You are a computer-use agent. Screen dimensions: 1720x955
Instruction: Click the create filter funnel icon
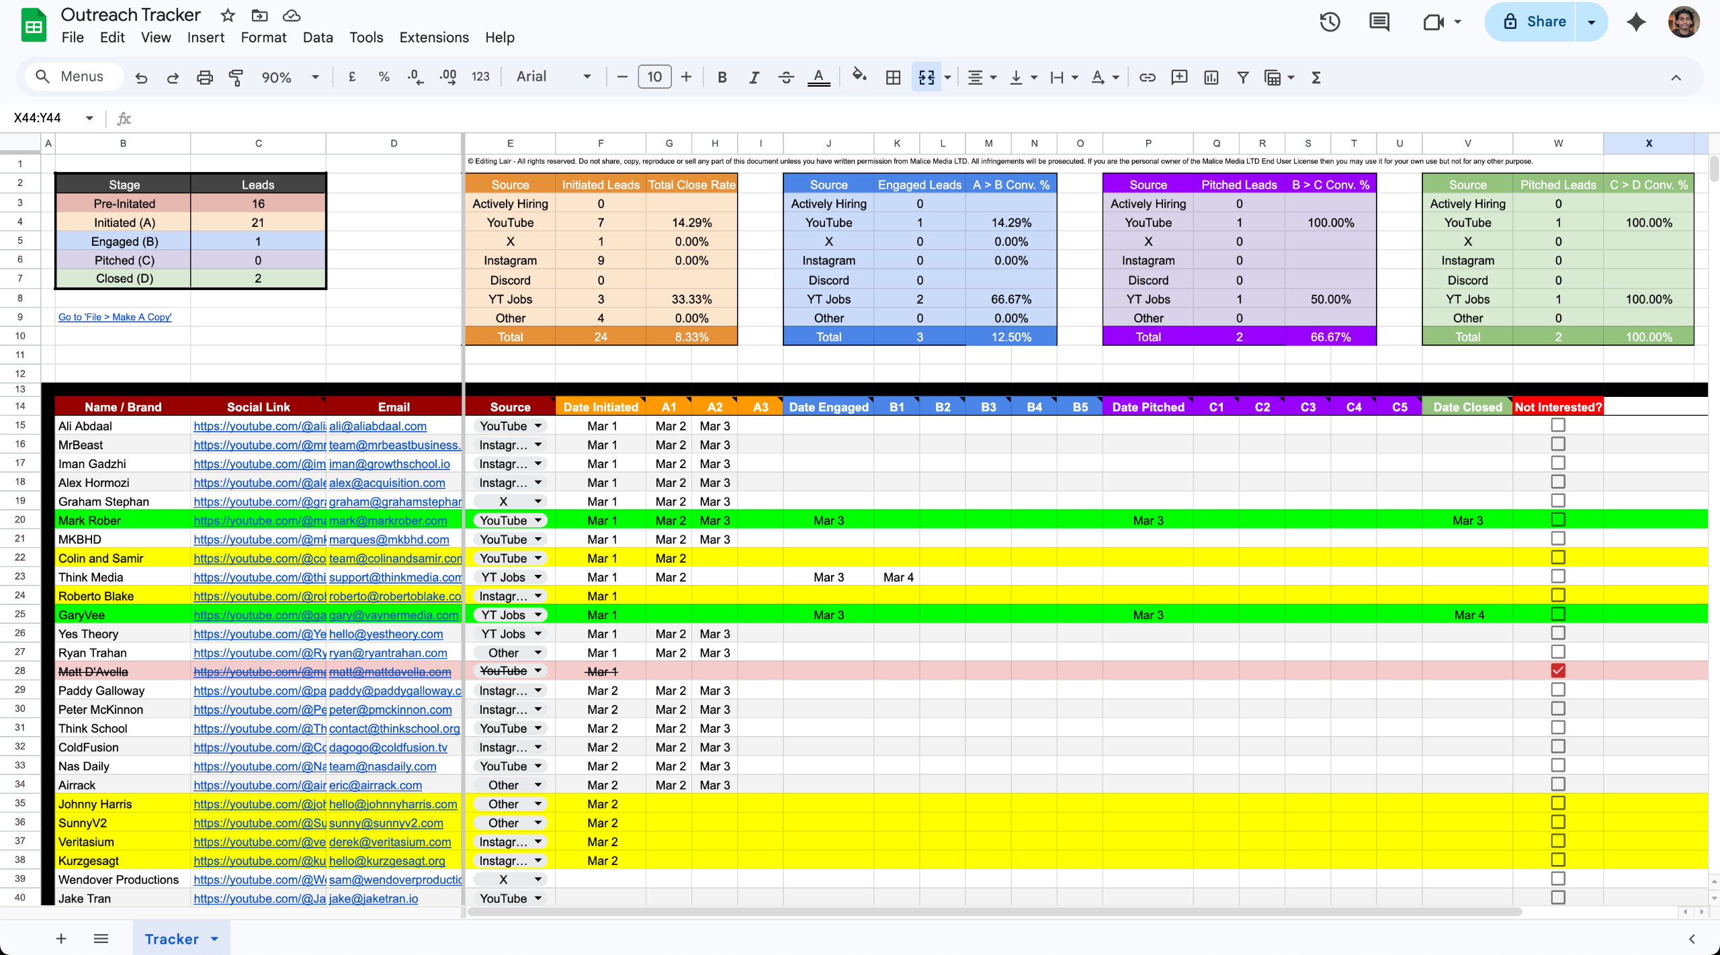coord(1242,77)
